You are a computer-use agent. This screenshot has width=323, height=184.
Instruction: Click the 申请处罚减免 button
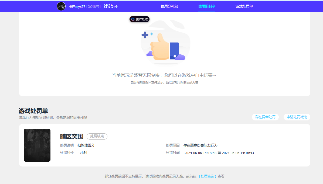(x=297, y=117)
